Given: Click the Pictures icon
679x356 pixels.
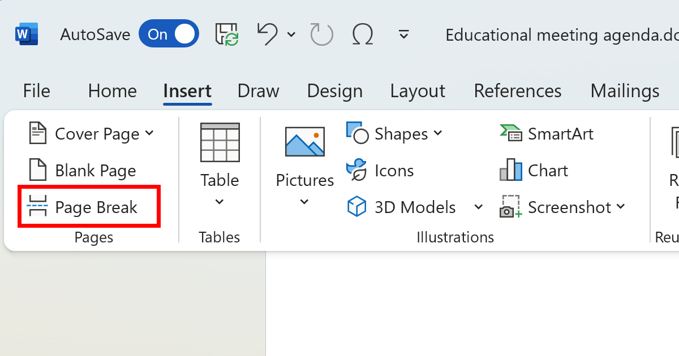Looking at the screenshot, I should (x=305, y=141).
